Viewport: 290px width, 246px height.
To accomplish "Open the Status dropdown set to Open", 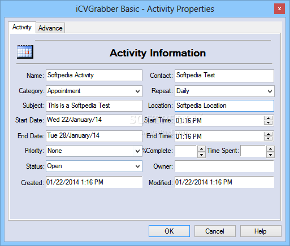I will tap(137, 166).
